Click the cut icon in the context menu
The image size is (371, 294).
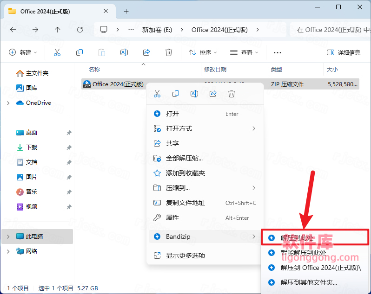click(157, 94)
